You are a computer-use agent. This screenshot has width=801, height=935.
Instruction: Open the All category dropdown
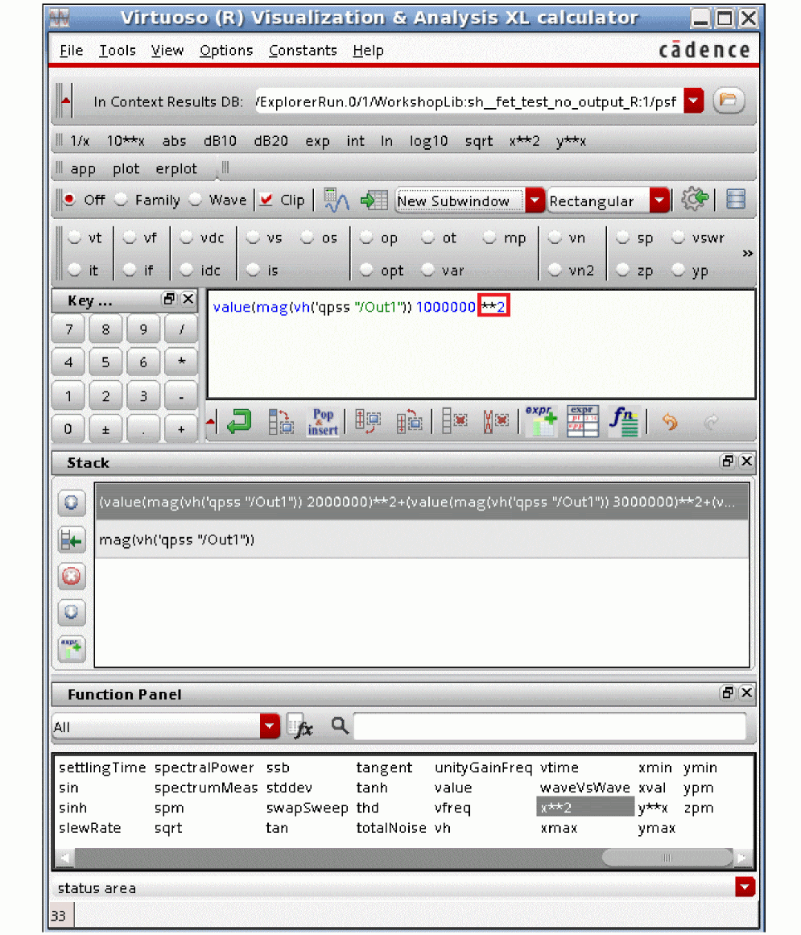[x=270, y=726]
